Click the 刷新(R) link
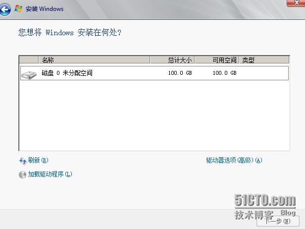305x229 pixels. (x=38, y=160)
